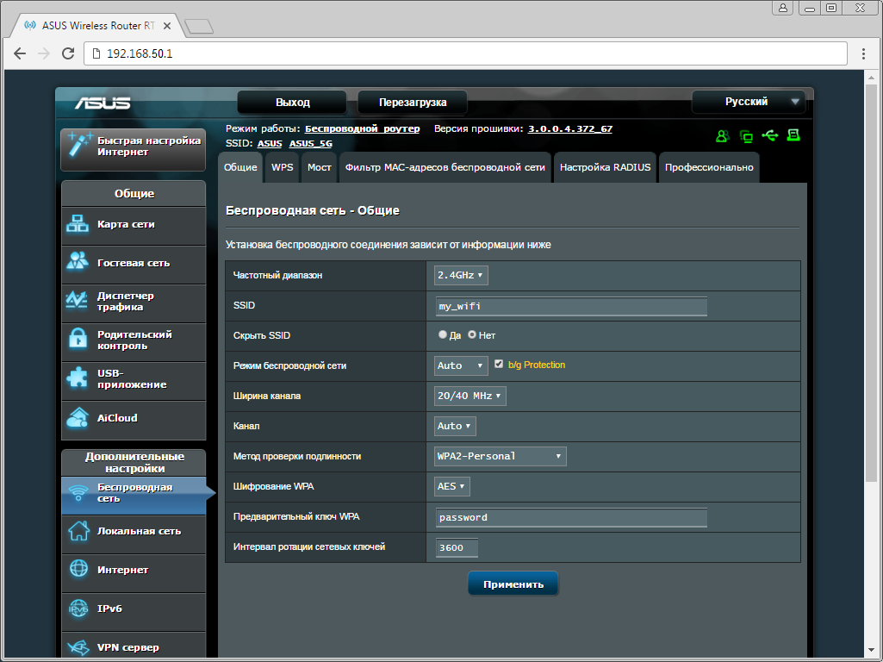Screen dimensions: 883x662
Task: Click the green USB status icon
Action: [770, 135]
